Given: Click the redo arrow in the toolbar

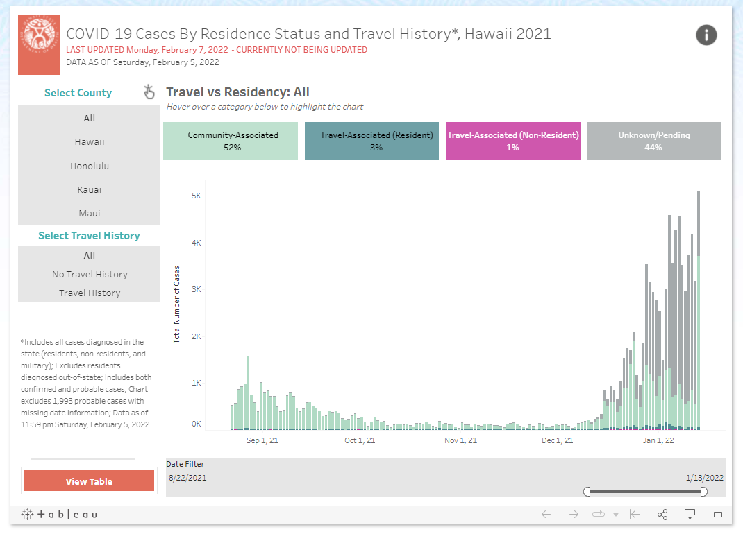Looking at the screenshot, I should (x=573, y=514).
